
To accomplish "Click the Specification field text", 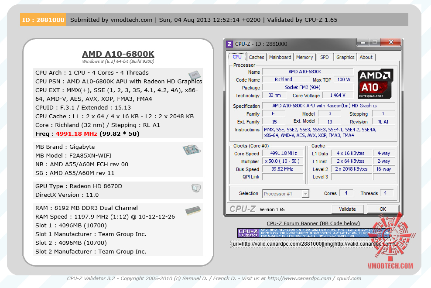I will click(x=328, y=106).
